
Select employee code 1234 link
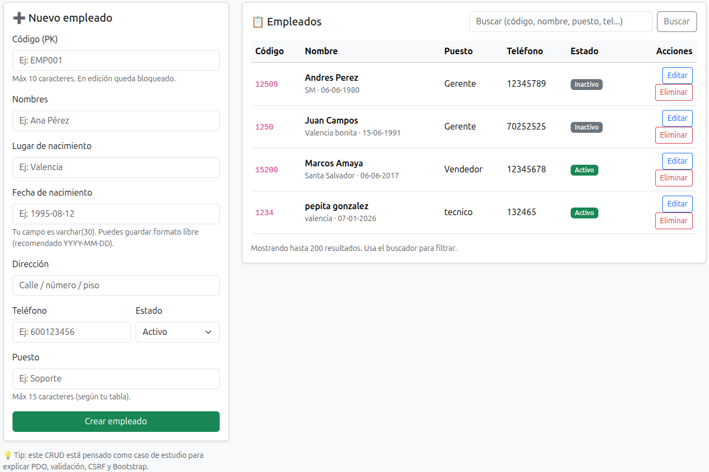(264, 212)
